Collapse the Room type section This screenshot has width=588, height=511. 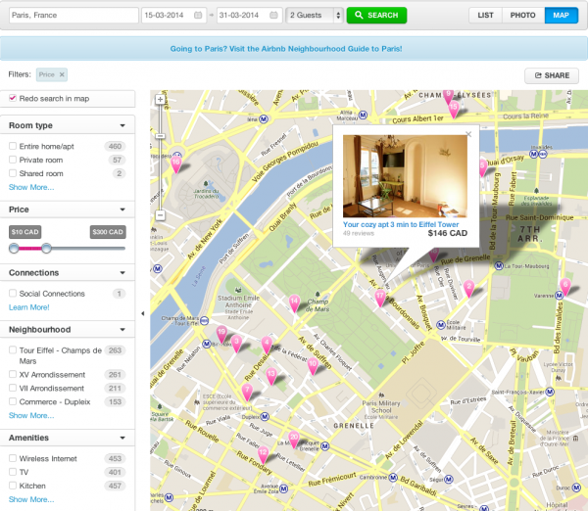tap(122, 125)
